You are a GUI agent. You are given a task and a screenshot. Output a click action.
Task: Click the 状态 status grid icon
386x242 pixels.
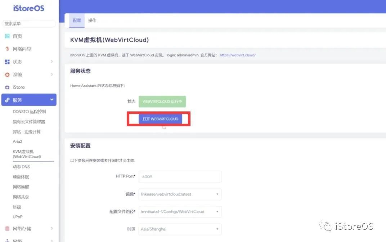tap(7, 62)
